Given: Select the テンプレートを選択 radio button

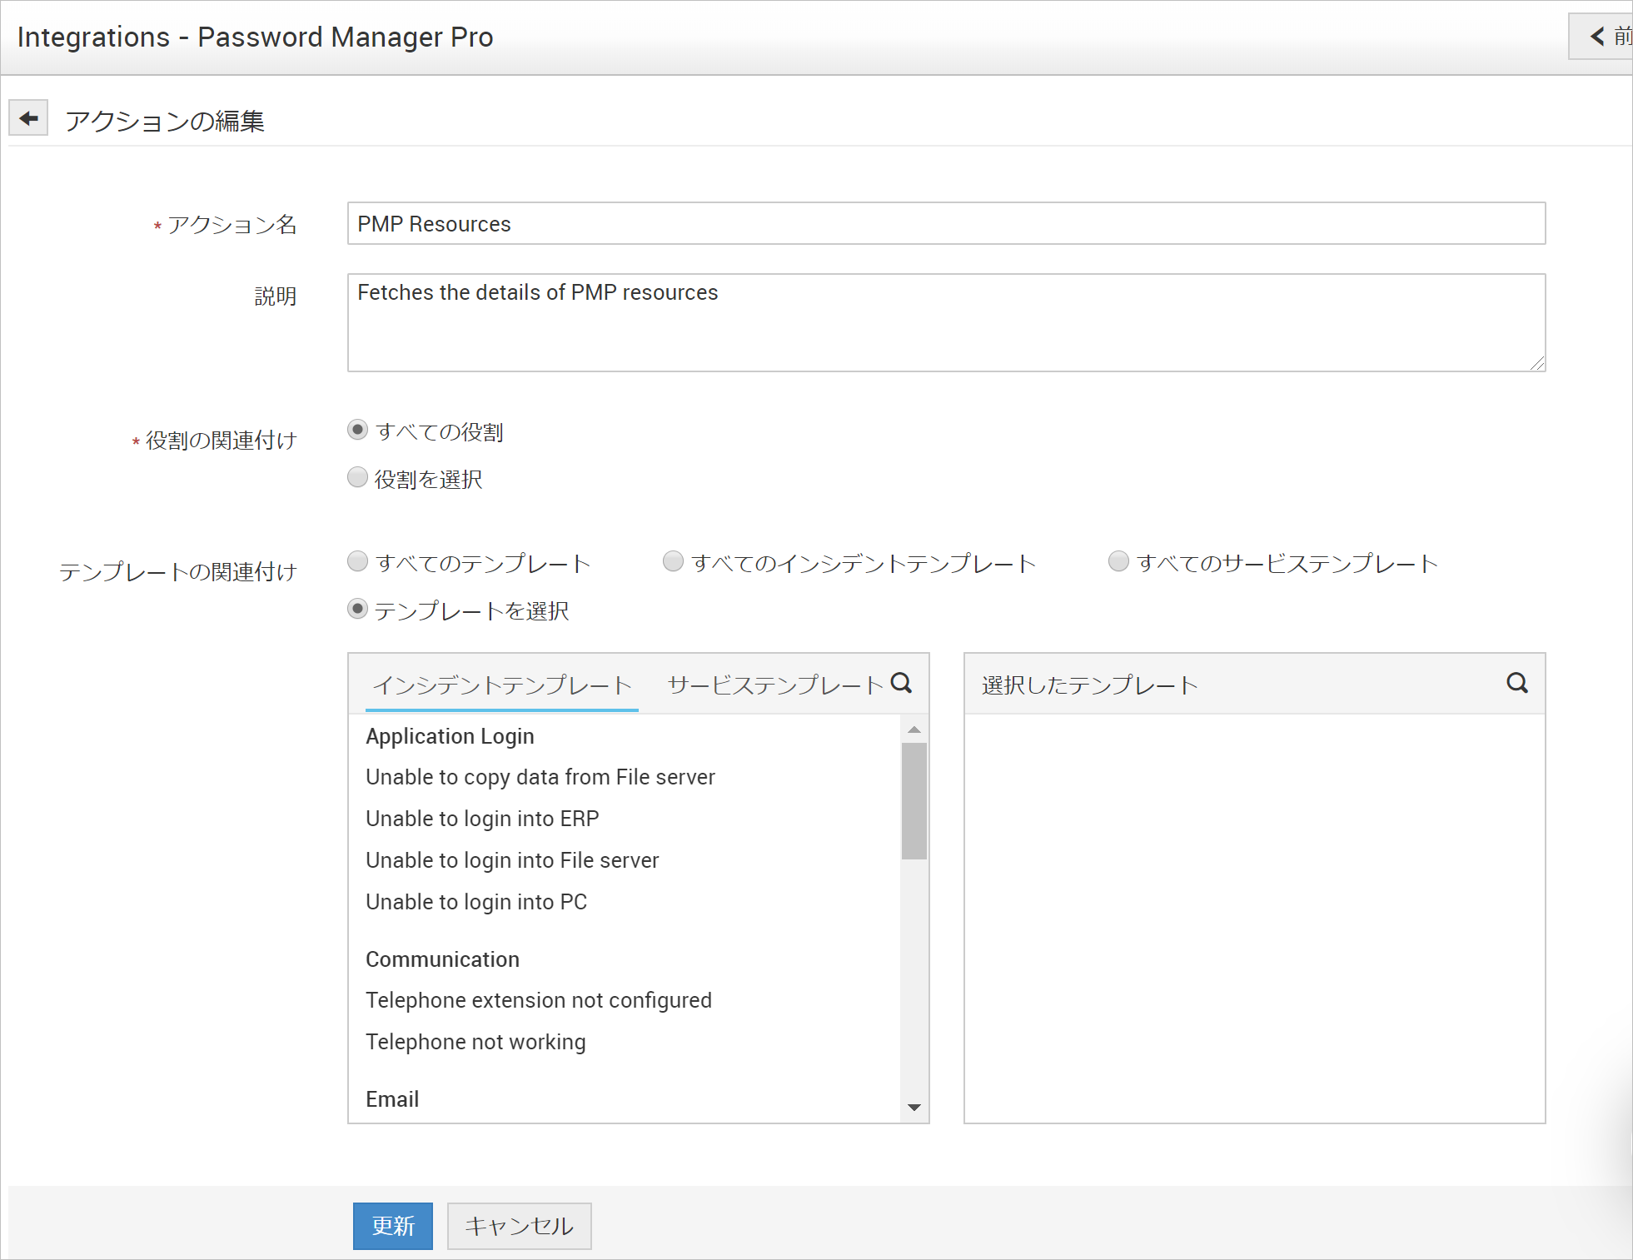Looking at the screenshot, I should pos(357,609).
